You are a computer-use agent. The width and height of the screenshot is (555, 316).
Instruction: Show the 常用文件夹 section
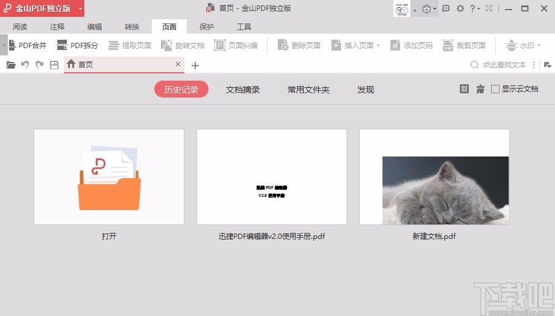tap(309, 90)
